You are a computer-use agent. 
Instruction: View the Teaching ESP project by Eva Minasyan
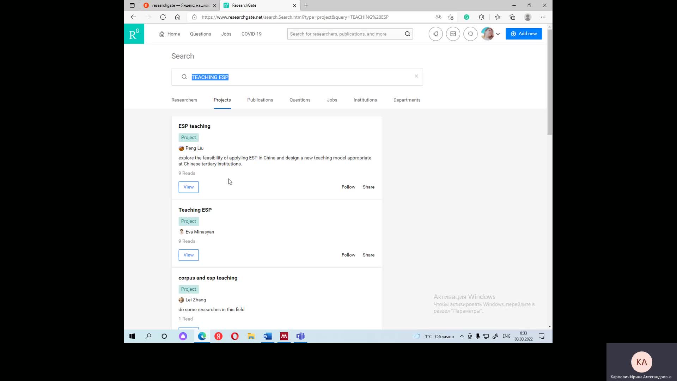[188, 255]
